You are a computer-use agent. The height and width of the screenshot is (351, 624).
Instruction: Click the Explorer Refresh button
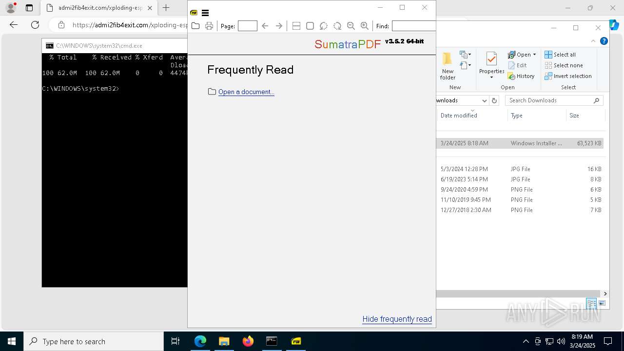point(494,100)
